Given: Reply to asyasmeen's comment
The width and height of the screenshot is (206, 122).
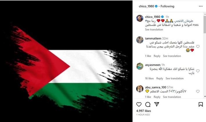Looking at the screenshot, I should 160,78.
